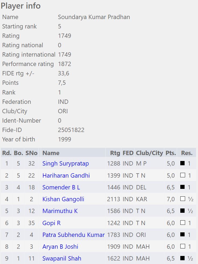Click the Name column header
Screen dimensions: 198x264
tap(51, 153)
